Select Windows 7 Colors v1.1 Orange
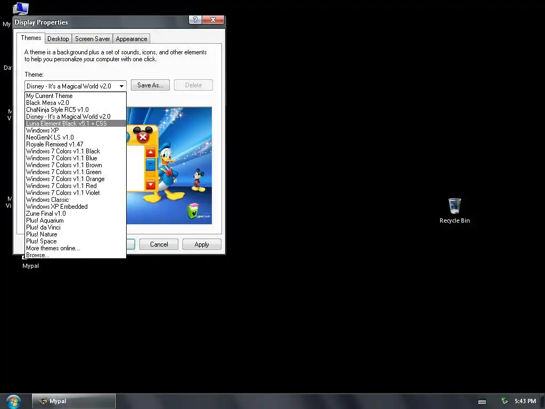 point(76,179)
